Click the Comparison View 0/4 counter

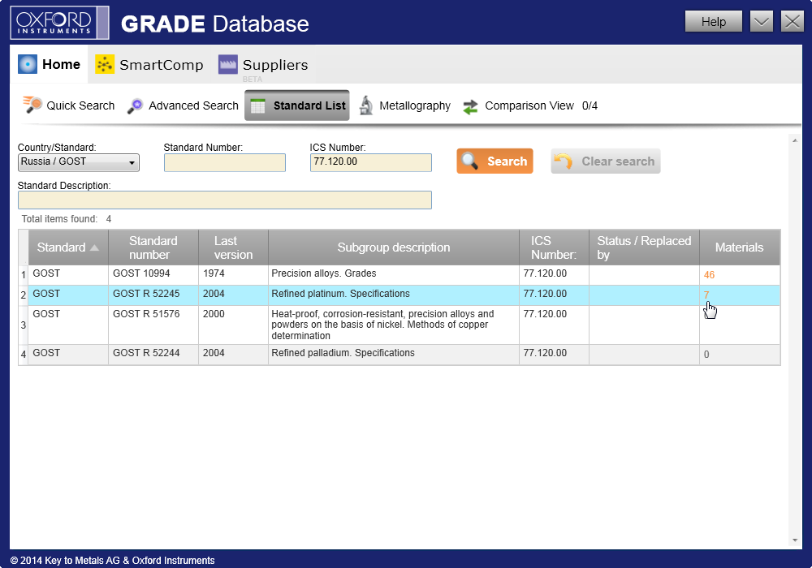(x=590, y=105)
